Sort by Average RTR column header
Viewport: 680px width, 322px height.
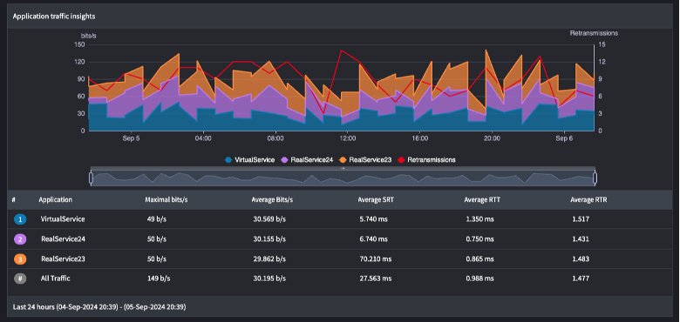(588, 200)
